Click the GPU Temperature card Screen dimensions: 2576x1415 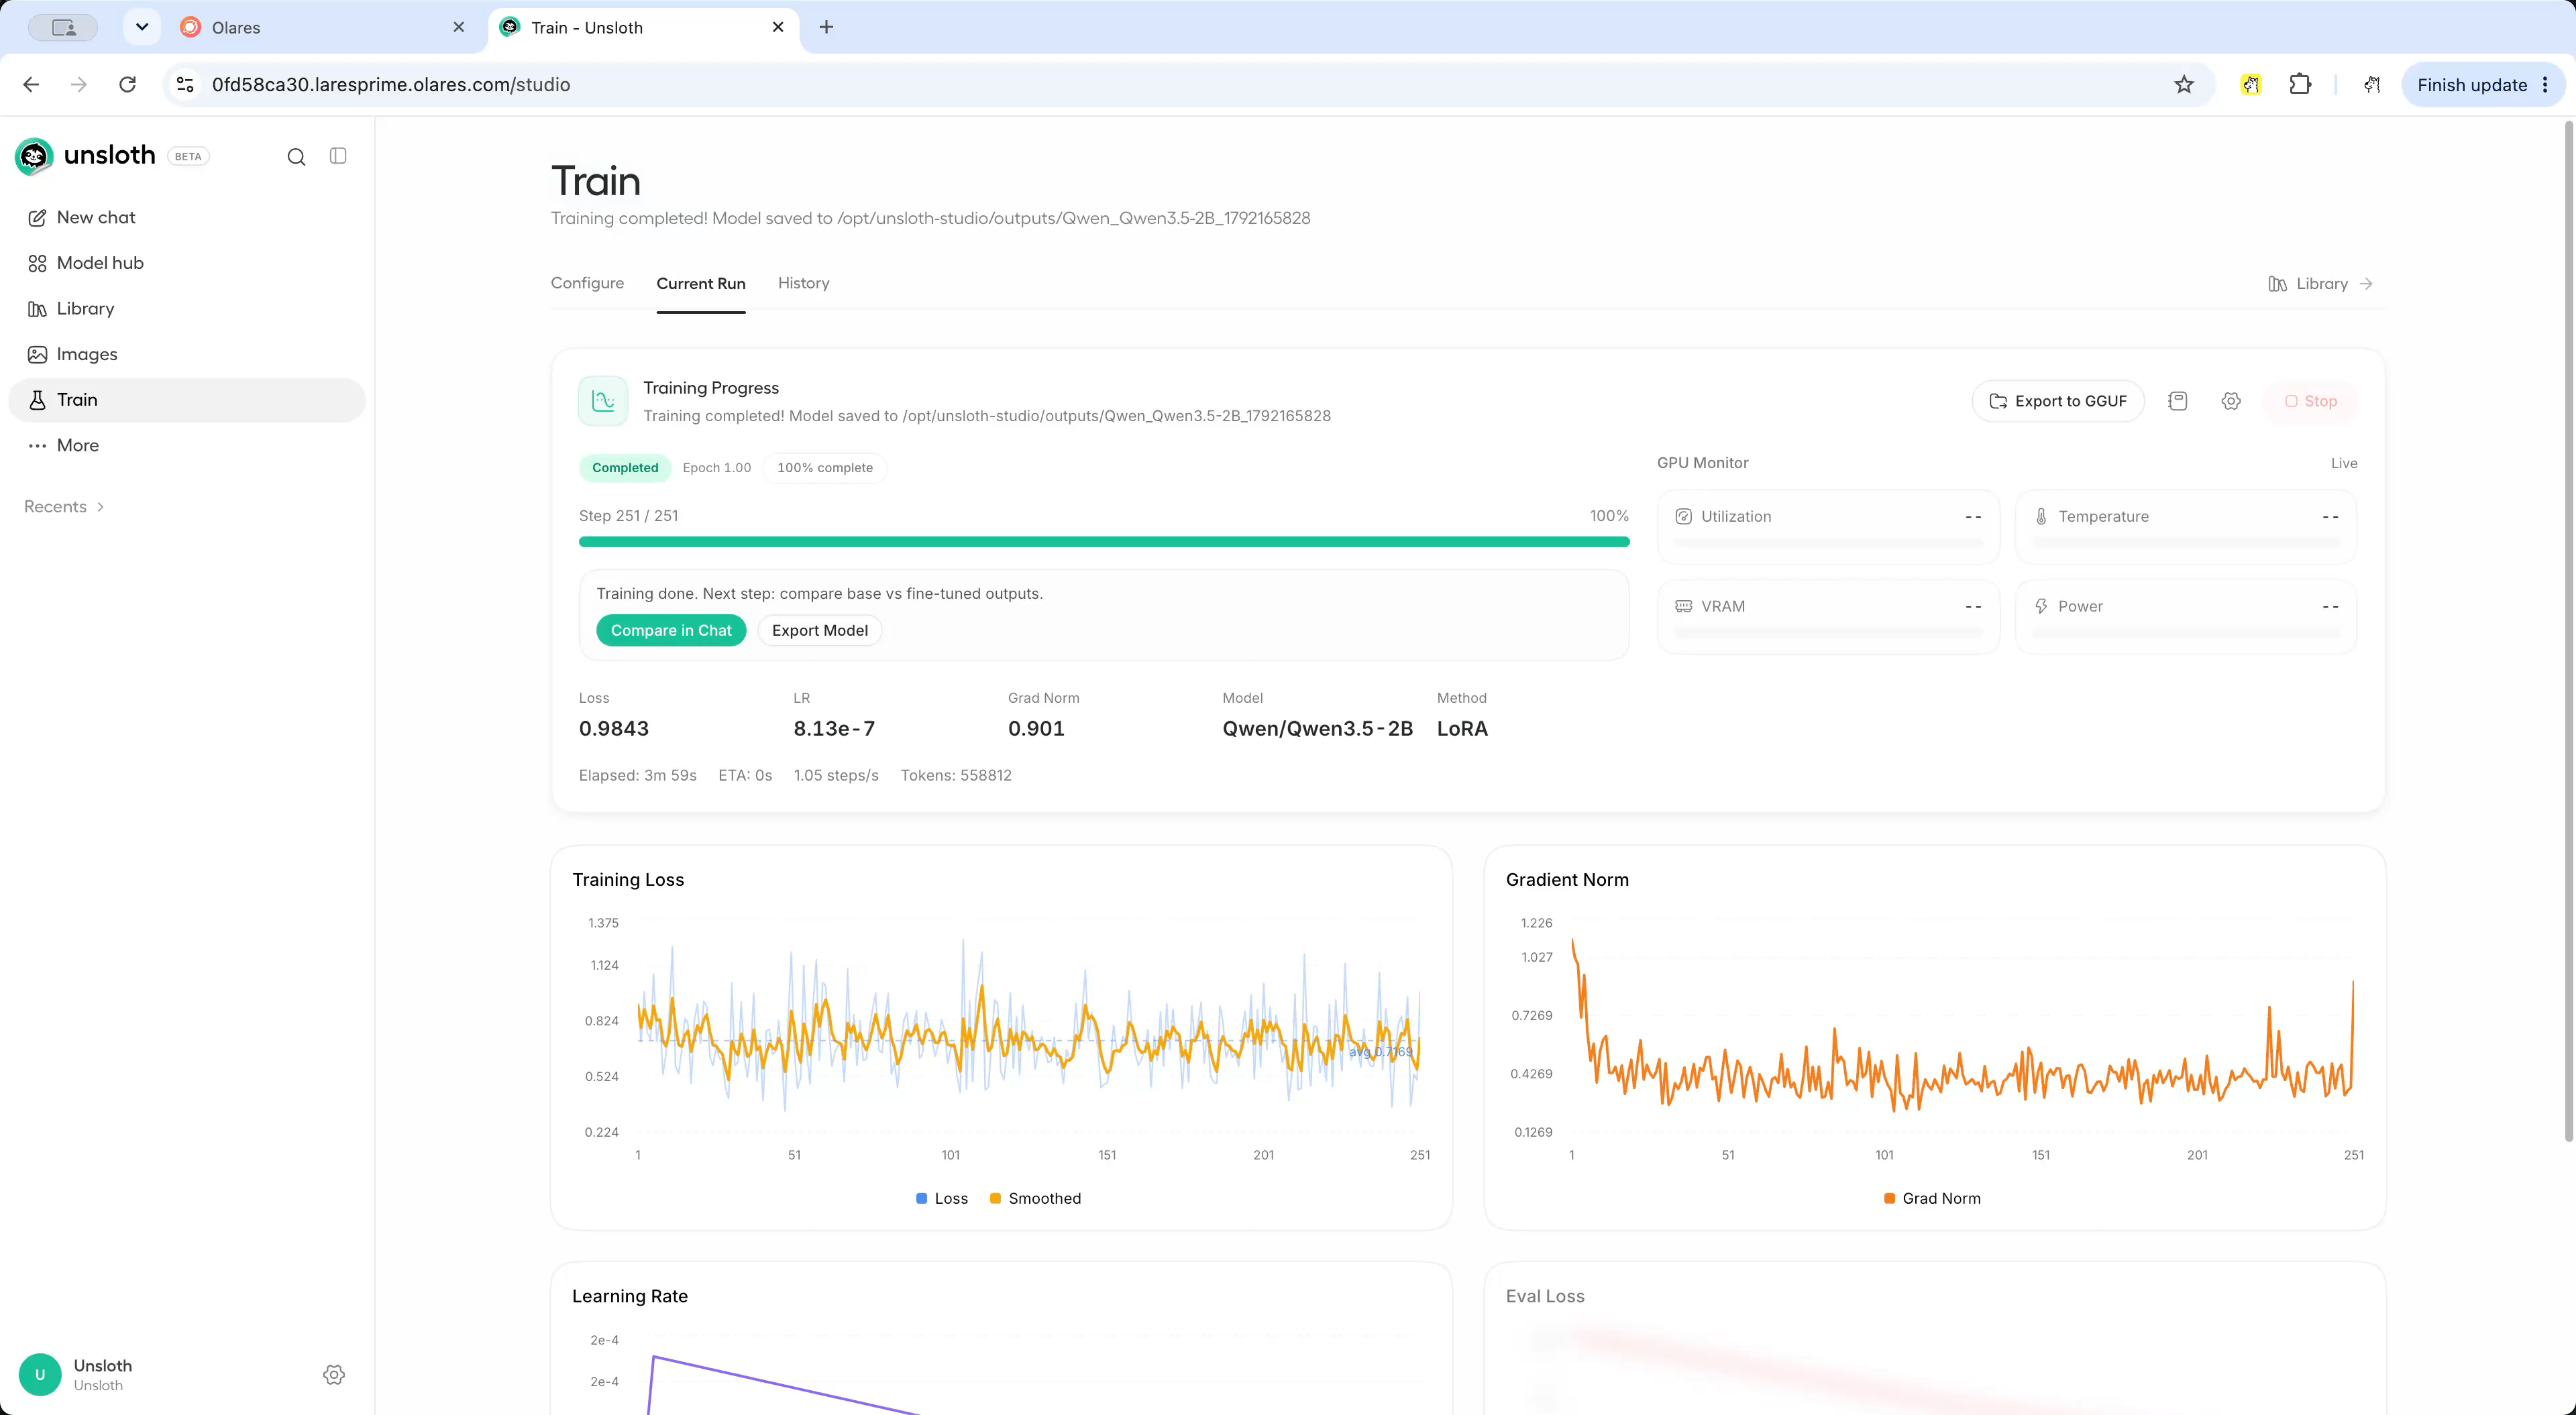click(2185, 526)
